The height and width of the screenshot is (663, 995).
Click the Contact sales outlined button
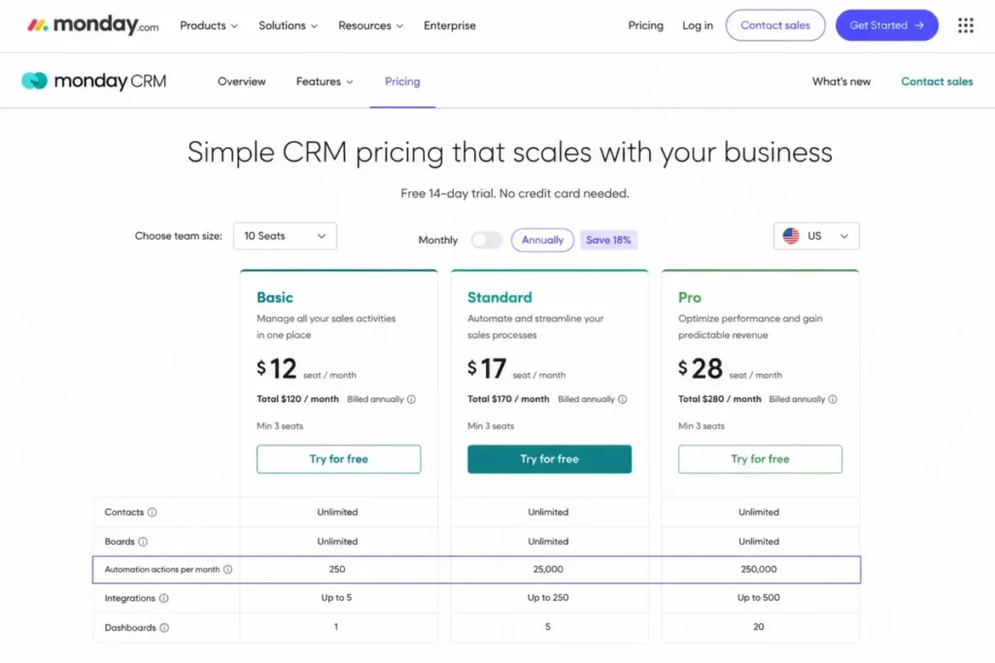coord(775,25)
